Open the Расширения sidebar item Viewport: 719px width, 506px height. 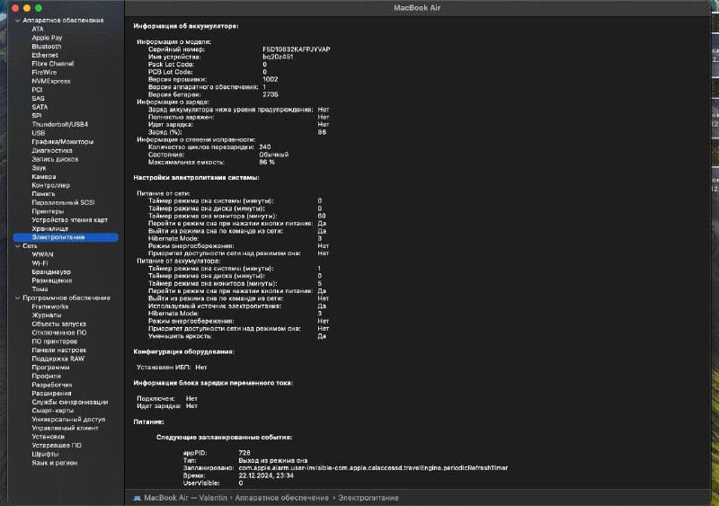pos(51,393)
